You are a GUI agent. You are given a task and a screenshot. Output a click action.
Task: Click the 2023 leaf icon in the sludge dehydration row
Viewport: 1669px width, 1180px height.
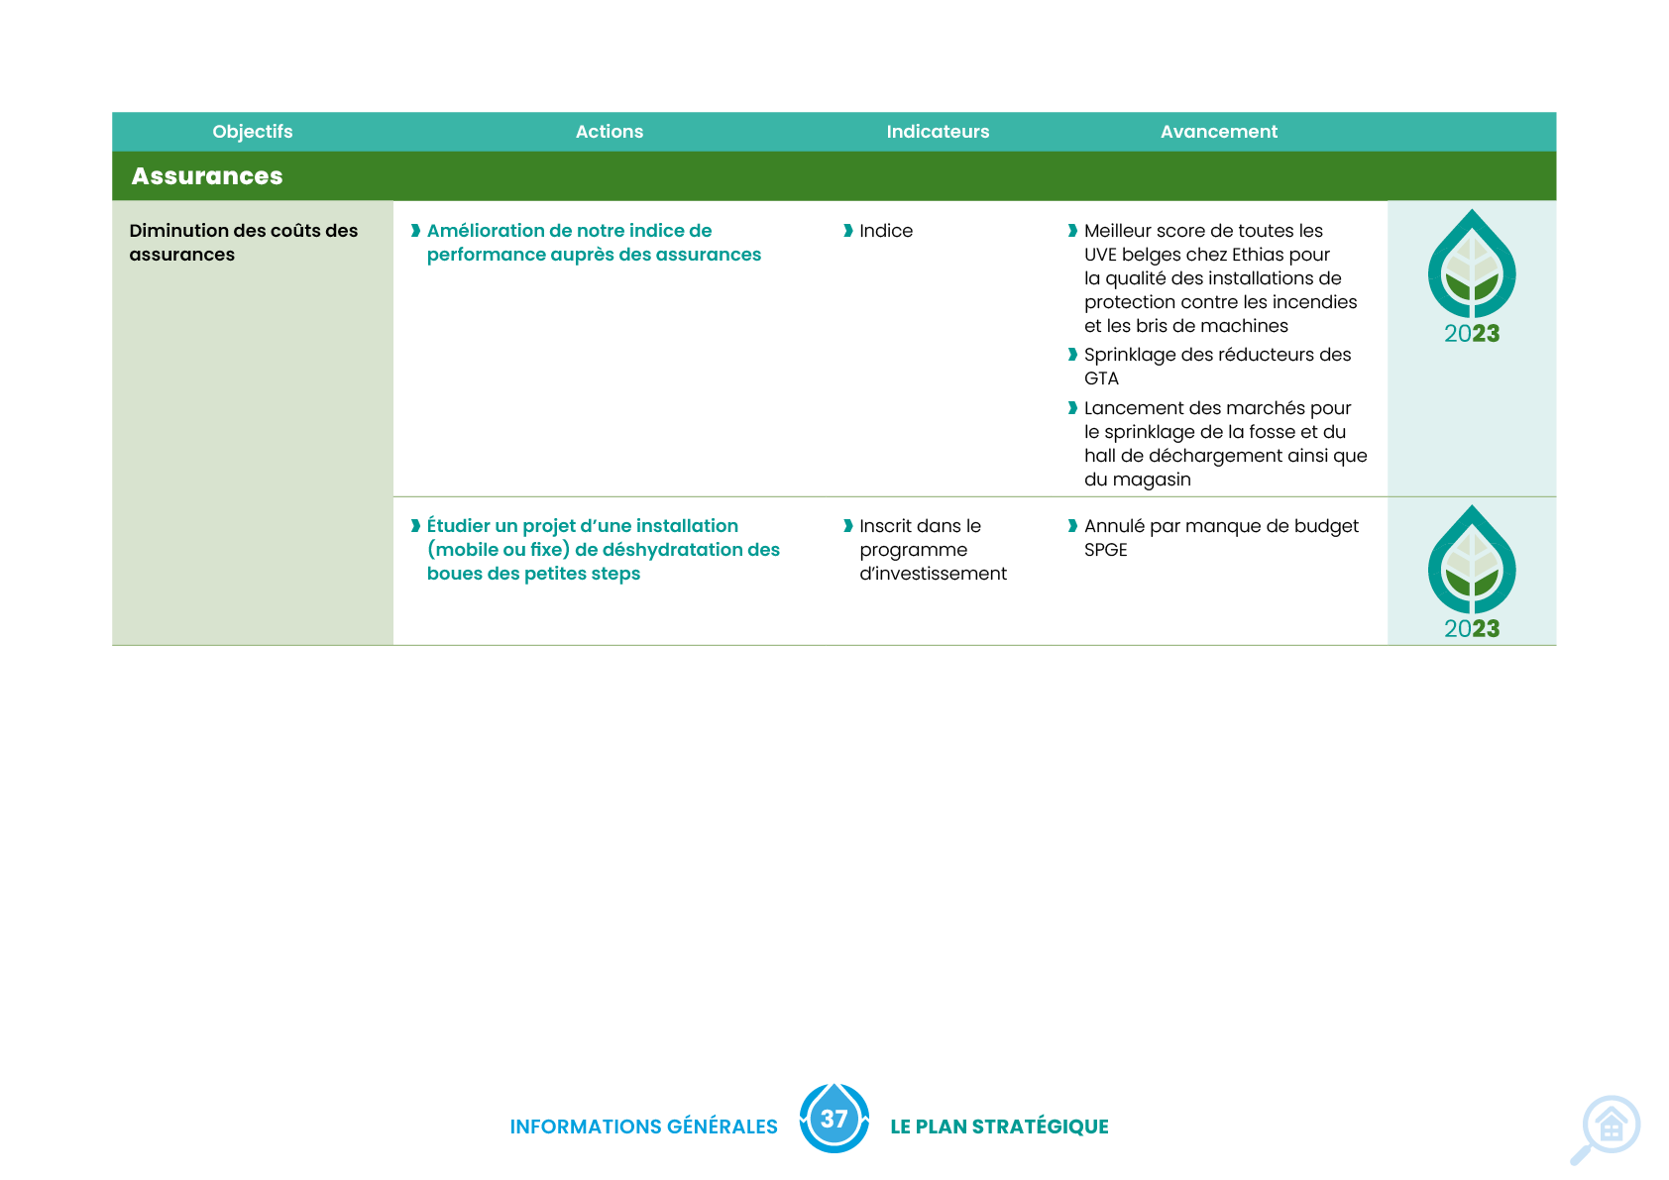1471,572
